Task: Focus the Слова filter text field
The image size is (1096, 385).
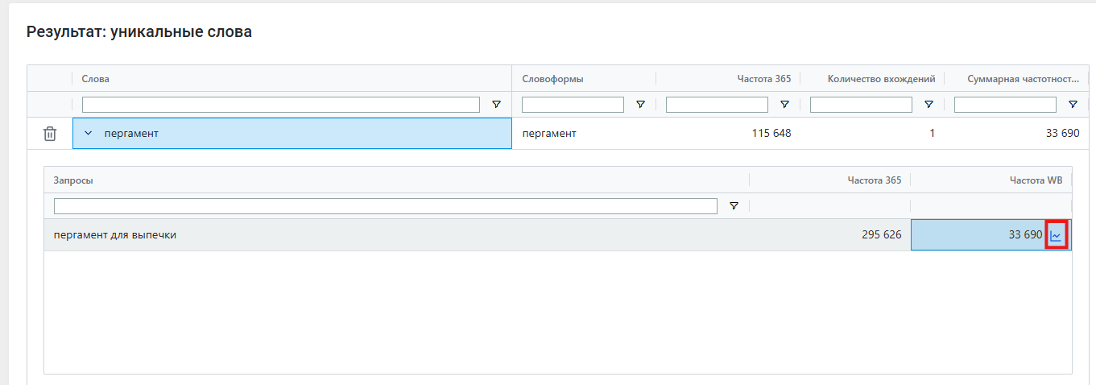Action: [281, 105]
